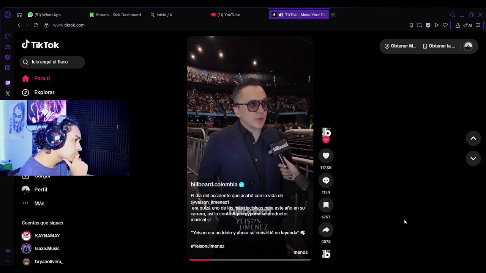Like the billboard.colombia video with the heart
The height and width of the screenshot is (273, 486).
(326, 155)
